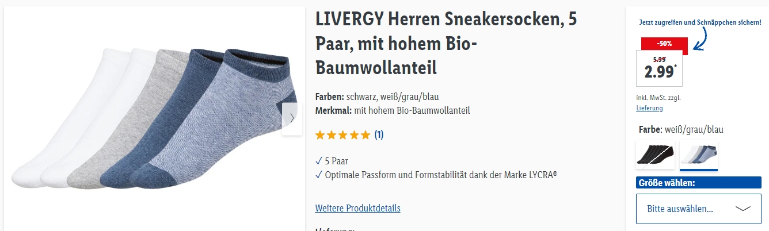Image resolution: width=769 pixels, height=231 pixels.
Task: Click the checkmark beside Optimale Passform
Action: click(318, 175)
